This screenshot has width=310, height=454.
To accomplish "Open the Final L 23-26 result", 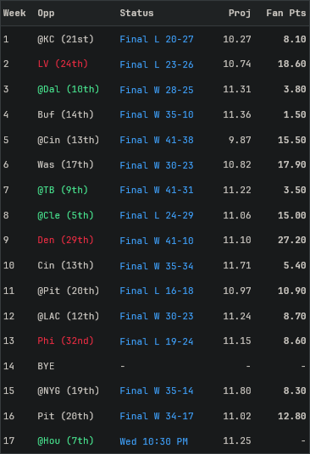I will 157,64.
